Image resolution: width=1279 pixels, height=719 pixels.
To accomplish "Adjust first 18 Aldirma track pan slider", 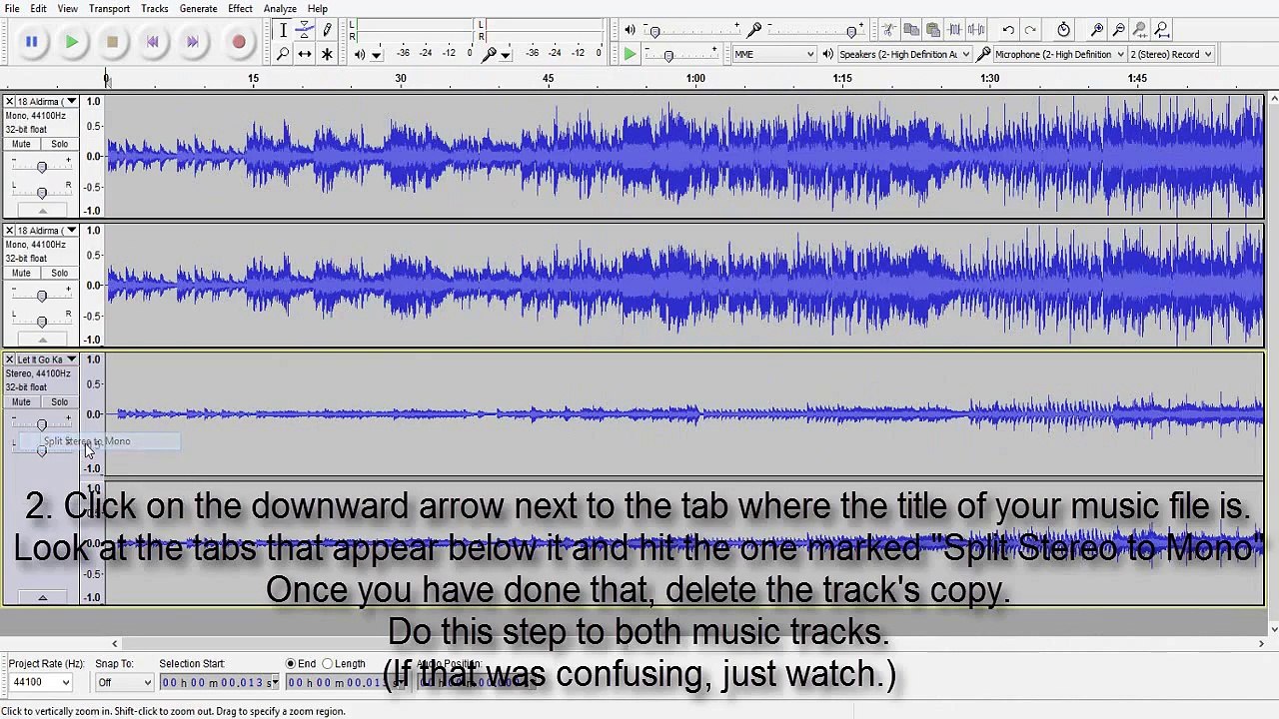I will point(41,192).
